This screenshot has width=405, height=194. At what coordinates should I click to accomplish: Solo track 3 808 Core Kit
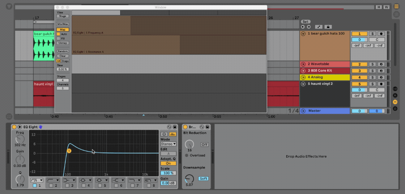371,71
